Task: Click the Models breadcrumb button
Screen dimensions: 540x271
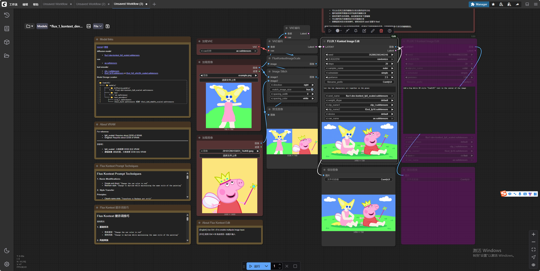Action: click(x=42, y=26)
